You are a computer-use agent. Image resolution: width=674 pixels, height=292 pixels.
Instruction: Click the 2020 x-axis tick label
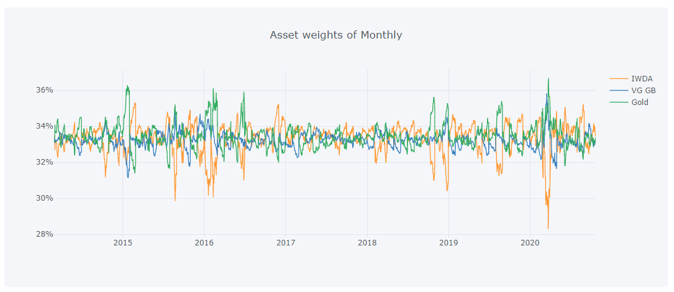tap(530, 243)
